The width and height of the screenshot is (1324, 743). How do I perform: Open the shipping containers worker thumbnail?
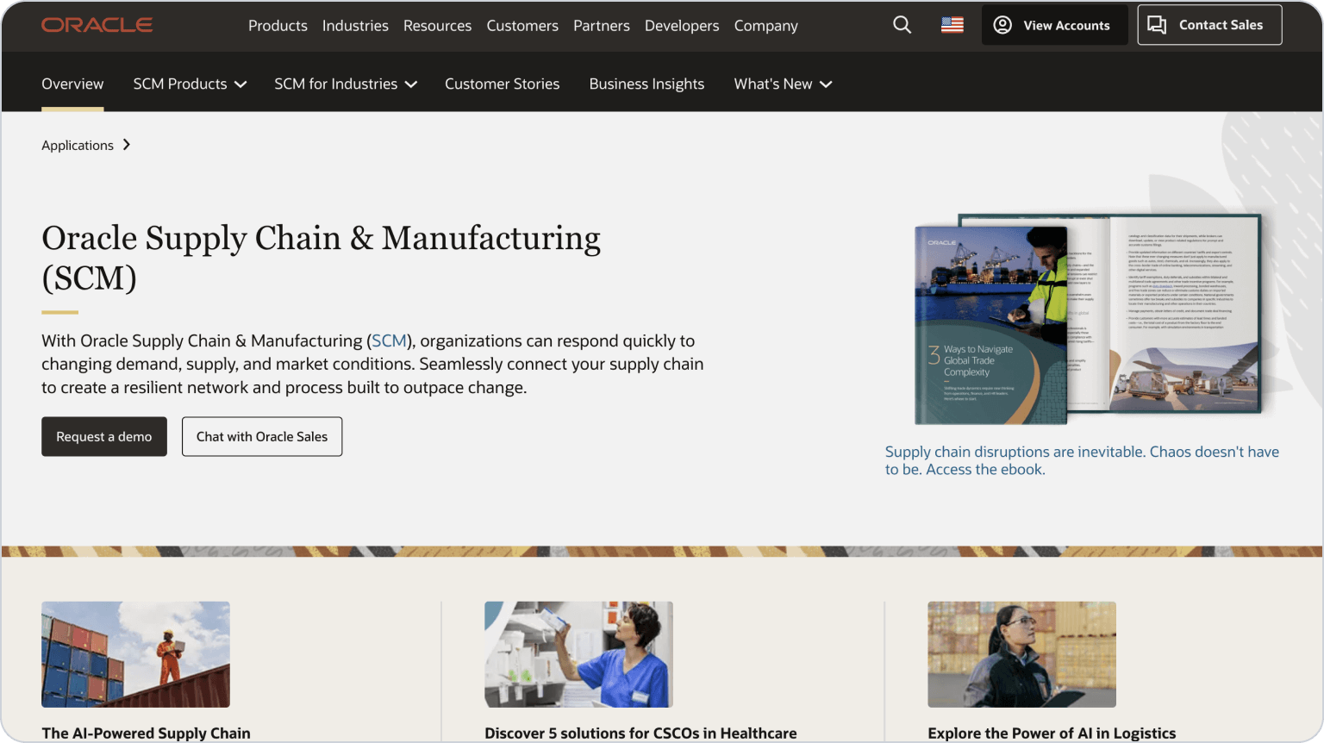(x=135, y=654)
